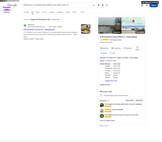The width and height of the screenshot is (162, 142).
Task: Click the Plan your visit heading
Action: pos(106,91)
